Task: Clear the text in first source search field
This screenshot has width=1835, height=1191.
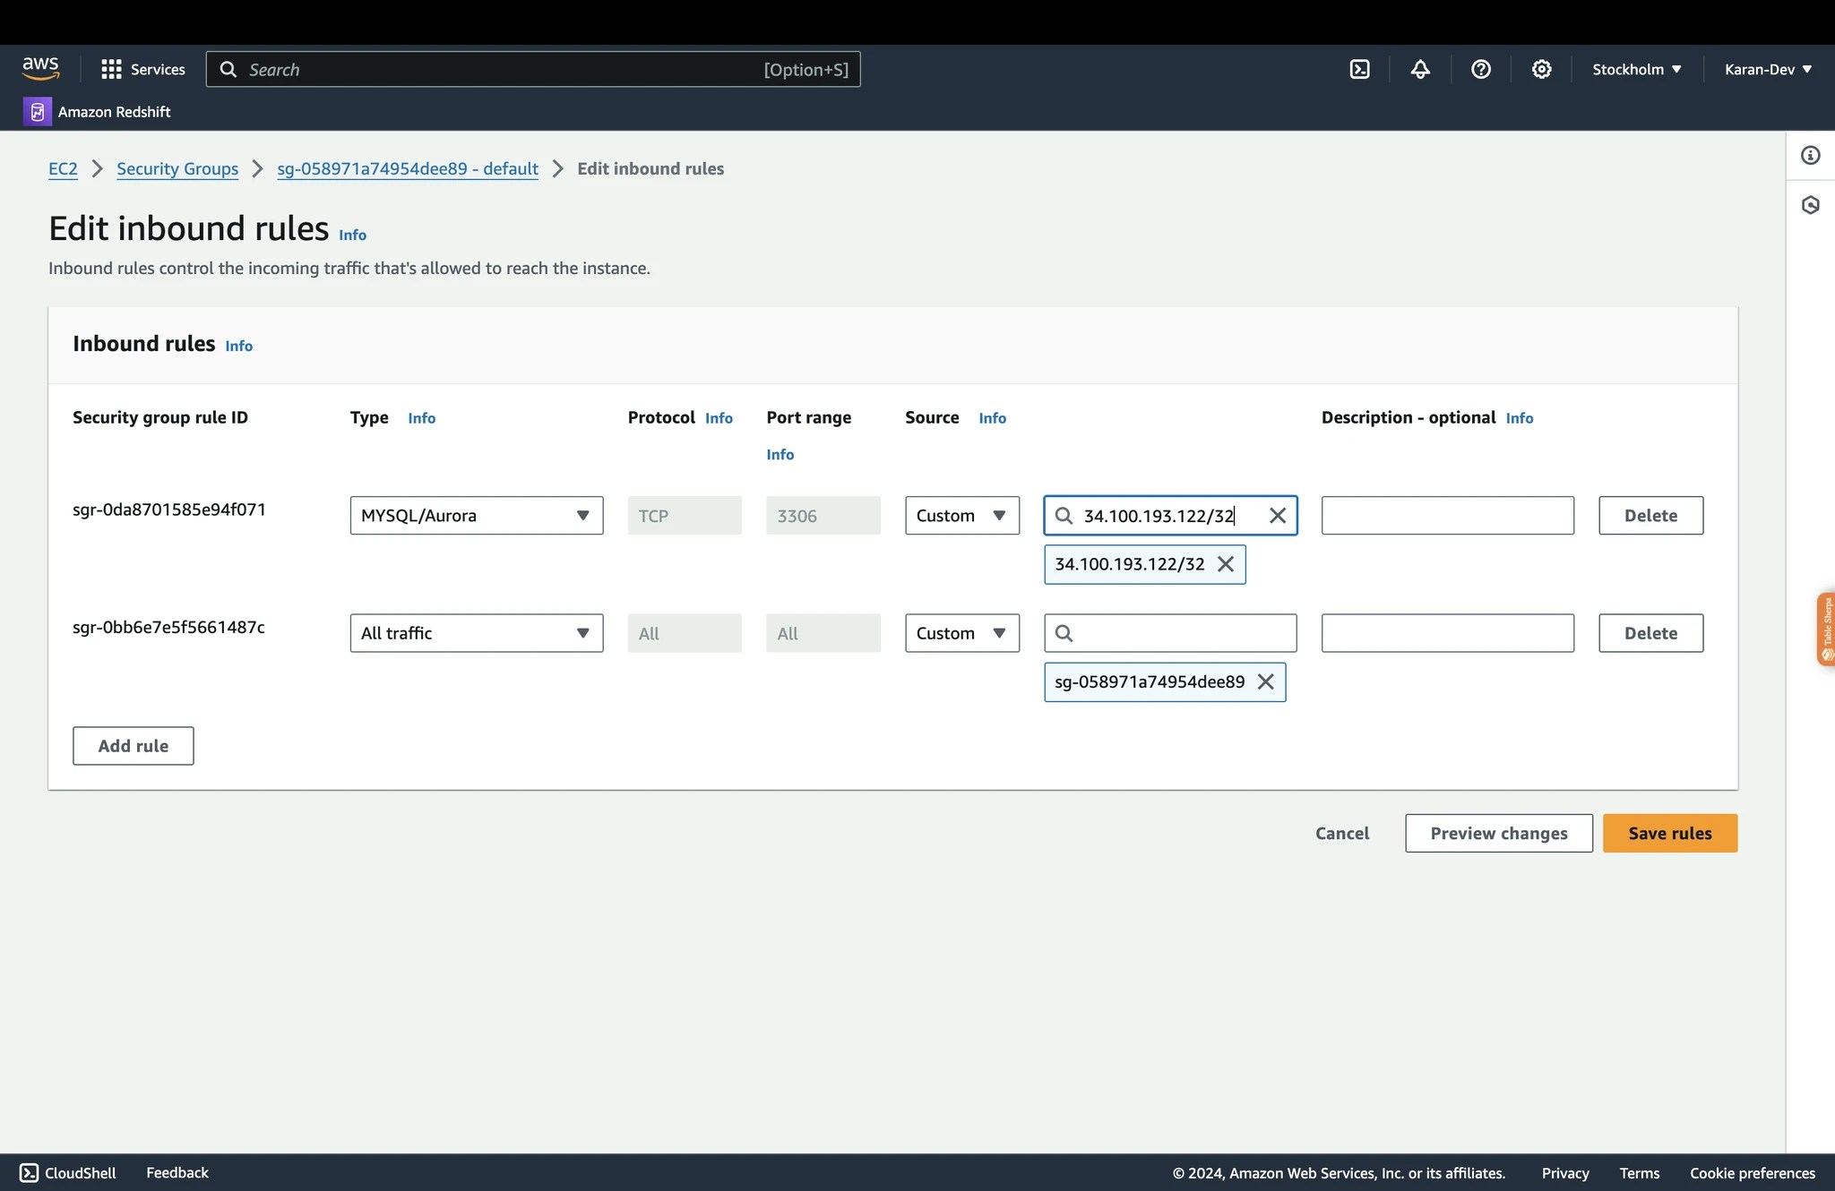Action: 1278,516
